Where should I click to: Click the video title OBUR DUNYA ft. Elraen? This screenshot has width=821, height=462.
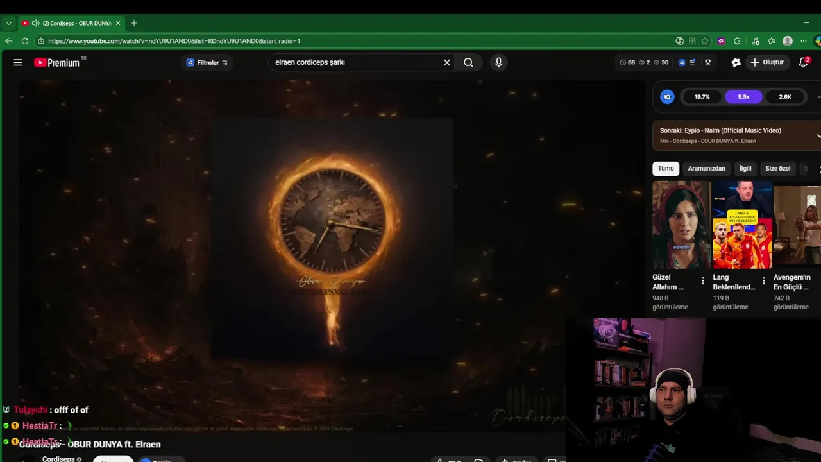[x=90, y=444]
